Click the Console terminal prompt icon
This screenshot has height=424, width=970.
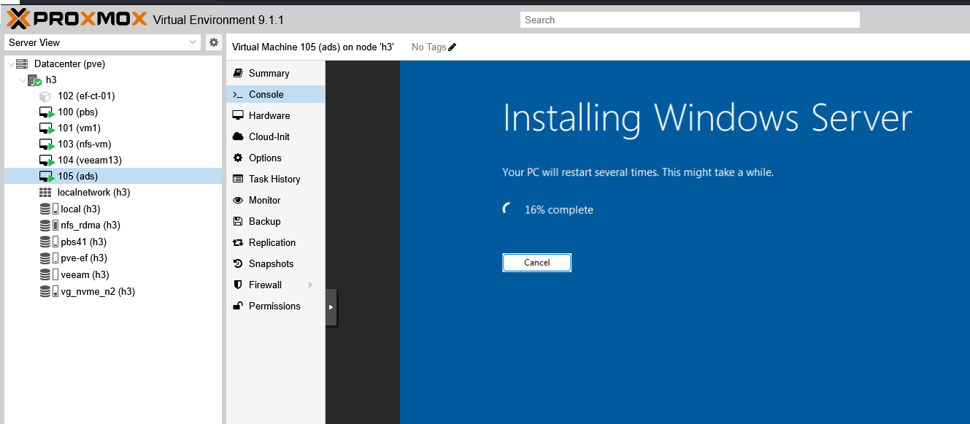pos(237,94)
